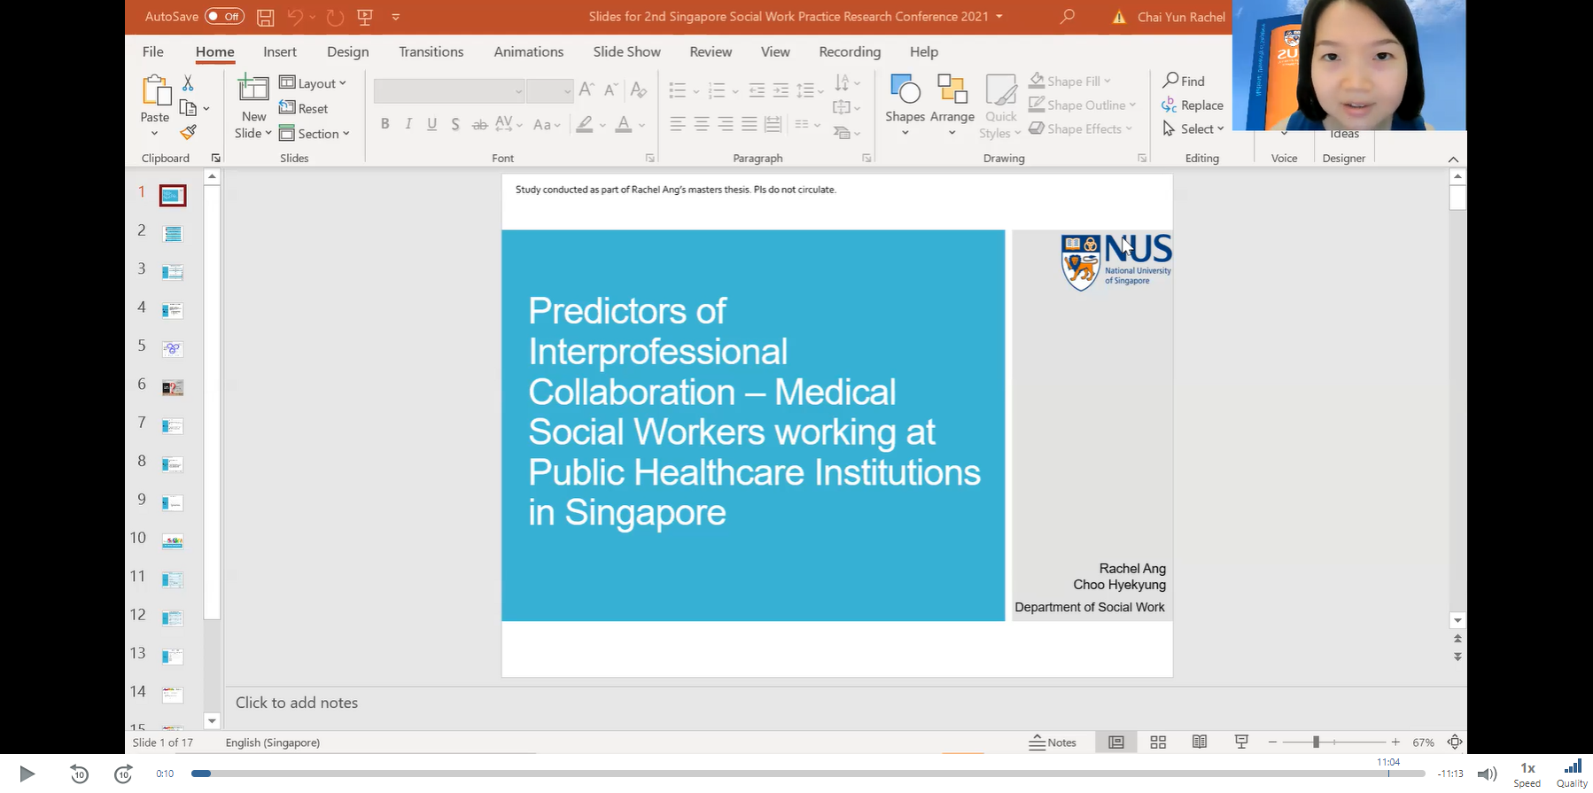Click the zoom slider handle
1593x793 pixels.
(x=1316, y=742)
